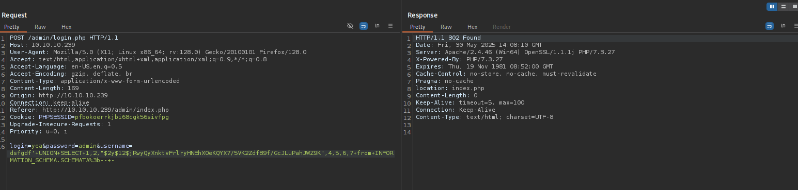
Task: Show non-printable \n characters in Request pane
Action: 377,25
